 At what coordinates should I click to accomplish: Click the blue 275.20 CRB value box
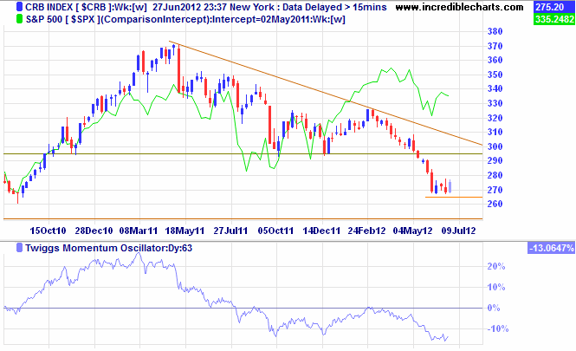(554, 7)
